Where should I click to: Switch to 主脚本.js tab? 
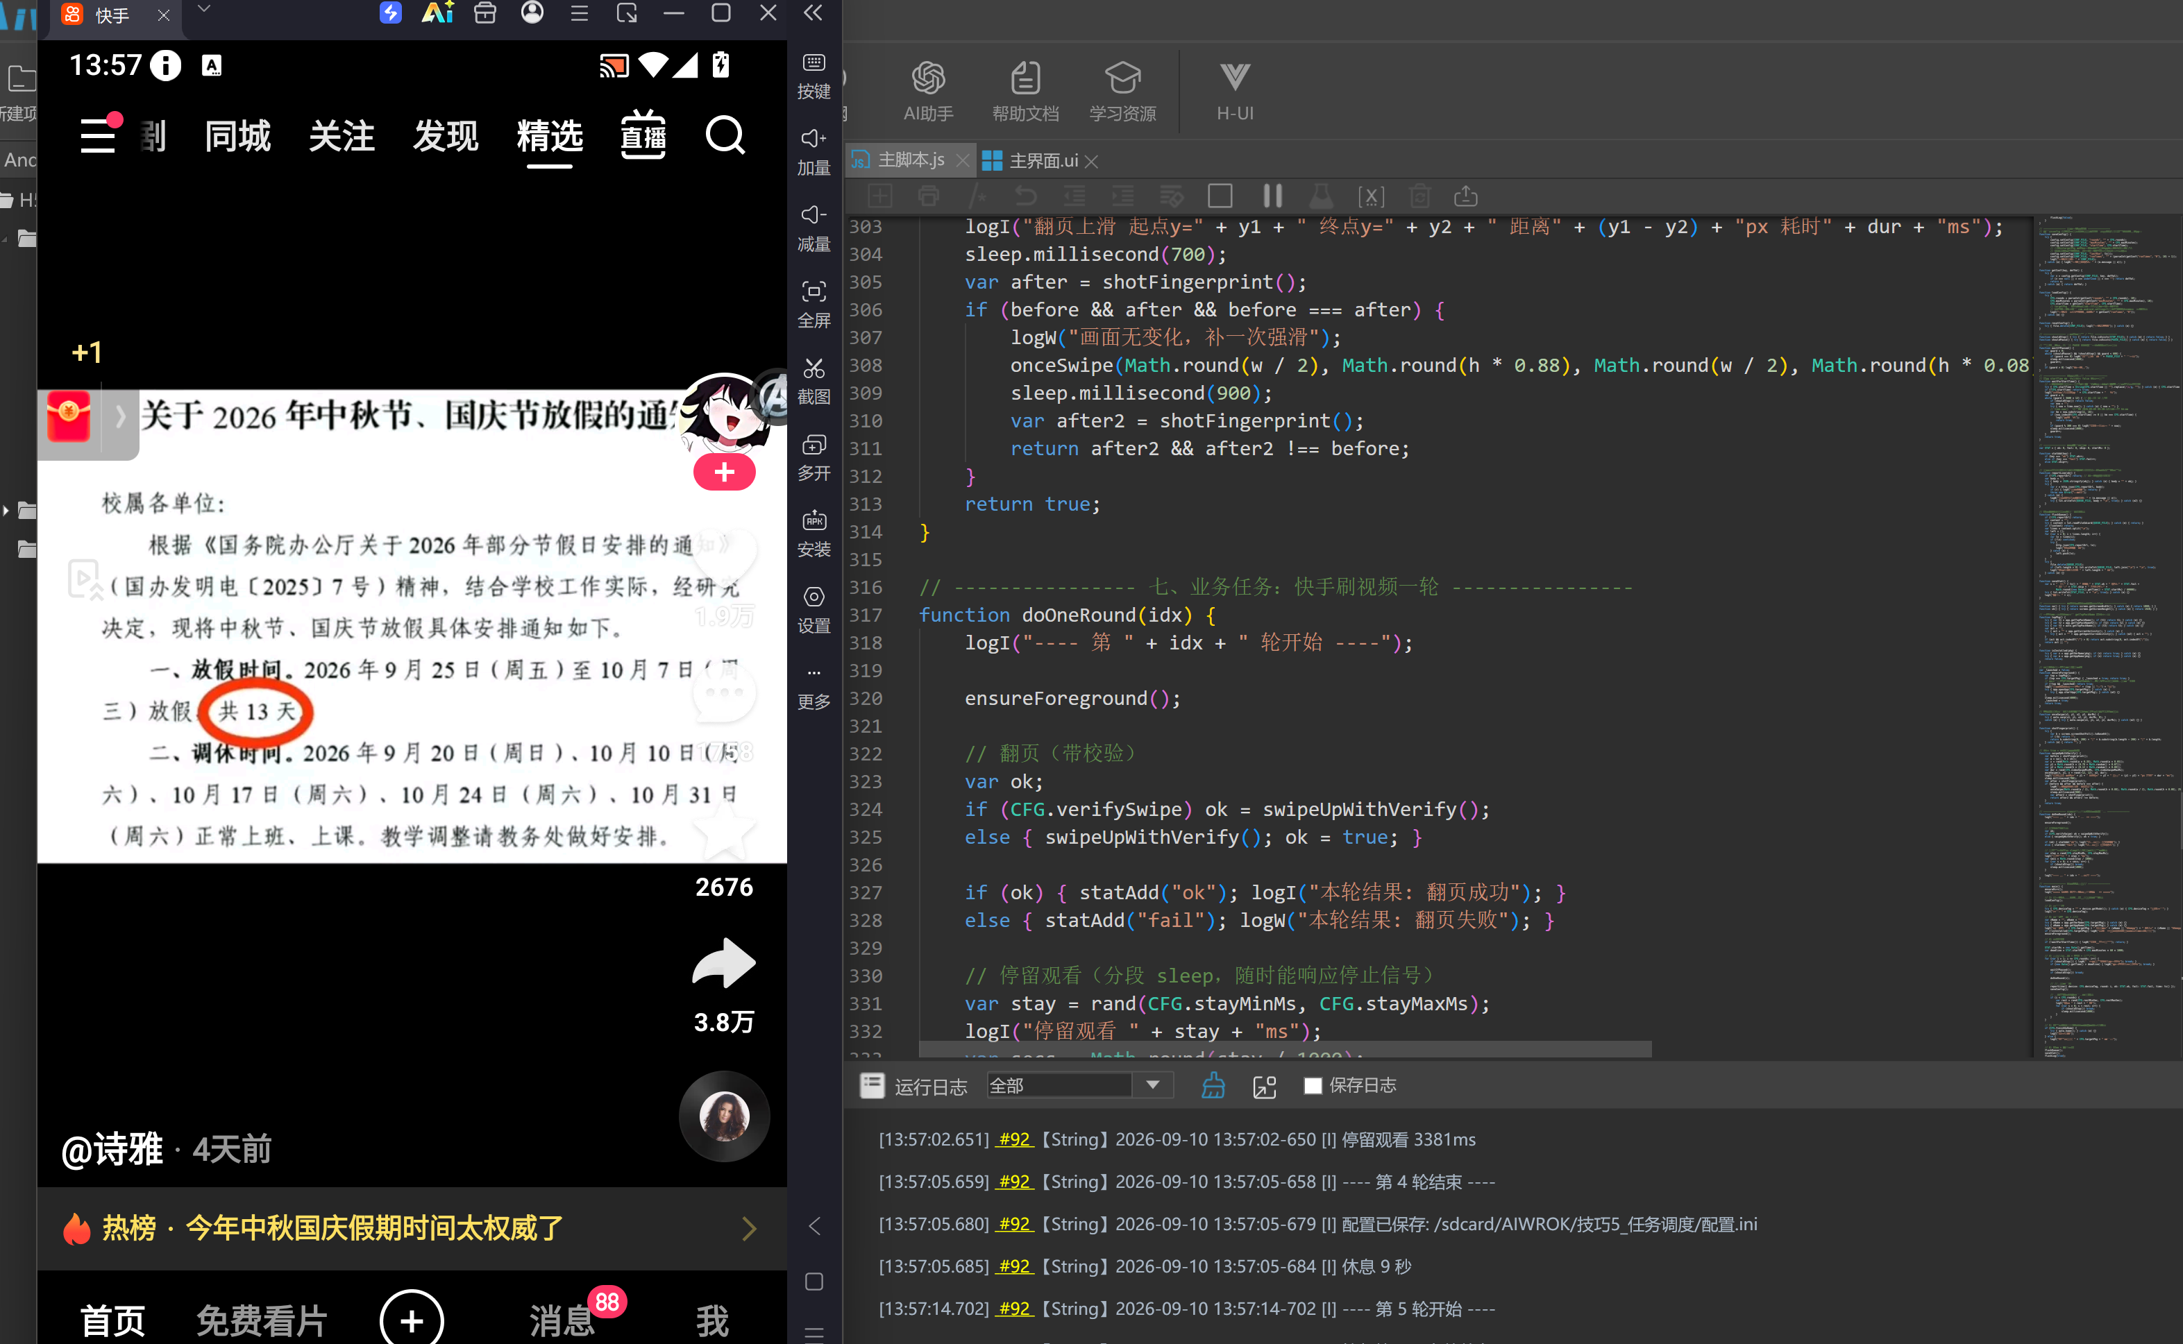pos(911,160)
